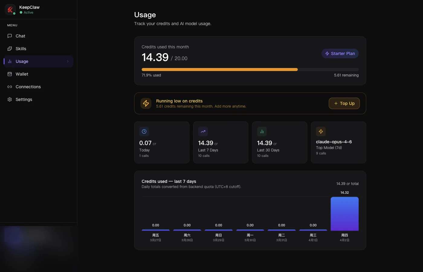
Task: Click the orange credits usage progress bar
Action: [x=219, y=69]
